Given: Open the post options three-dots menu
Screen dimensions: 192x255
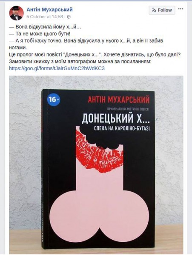Looking at the screenshot, I should (x=181, y=9).
